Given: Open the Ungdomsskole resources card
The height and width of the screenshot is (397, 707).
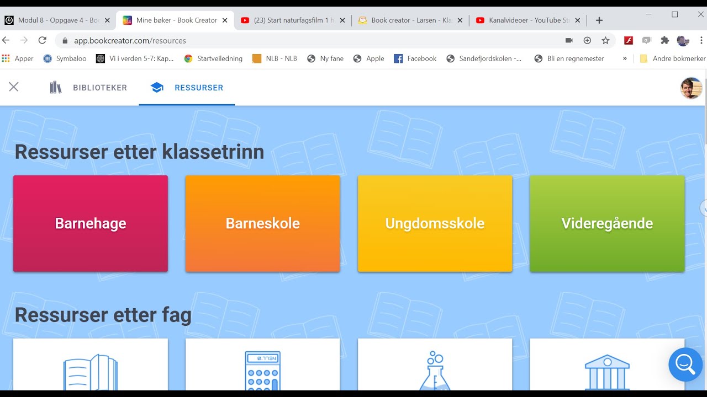Looking at the screenshot, I should (435, 223).
